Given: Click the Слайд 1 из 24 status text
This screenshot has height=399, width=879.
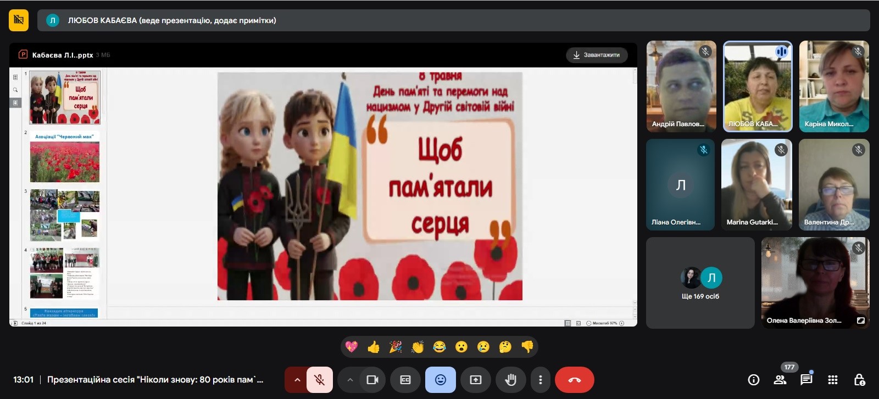Looking at the screenshot, I should pyautogui.click(x=34, y=323).
